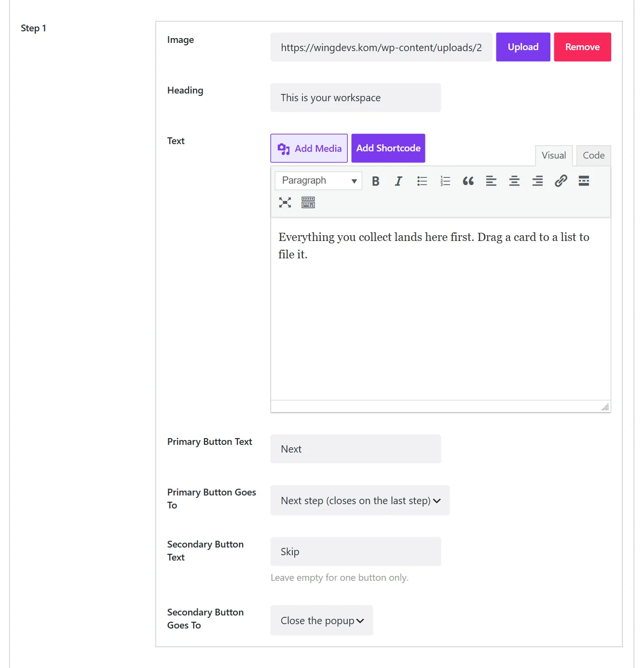Align text to the left

[x=491, y=181]
